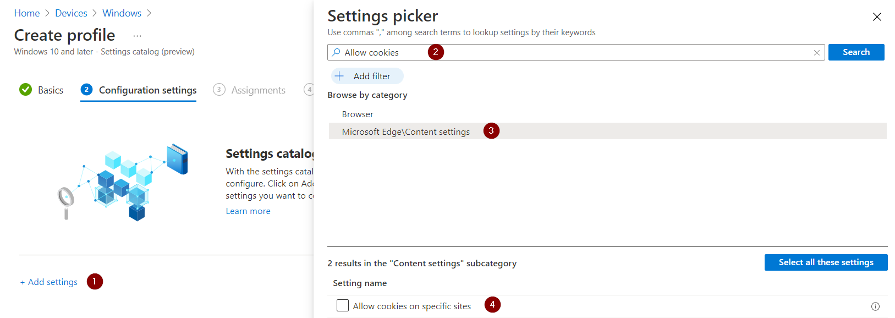Click the settings catalog cubes illustration

coord(123,183)
